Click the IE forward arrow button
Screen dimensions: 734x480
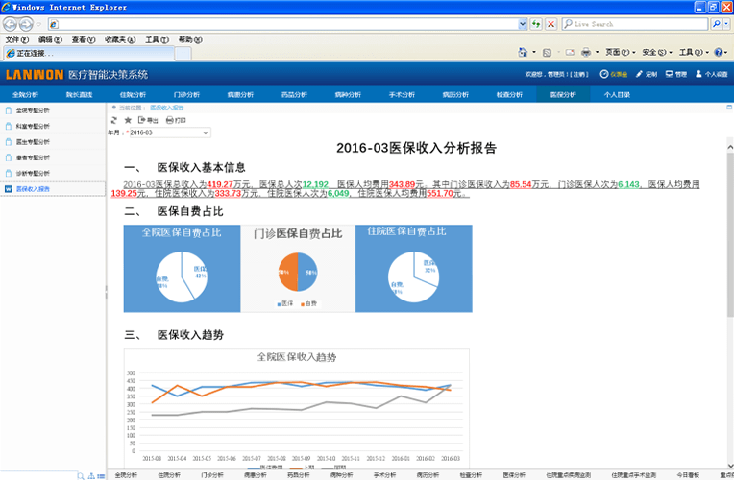click(x=26, y=24)
